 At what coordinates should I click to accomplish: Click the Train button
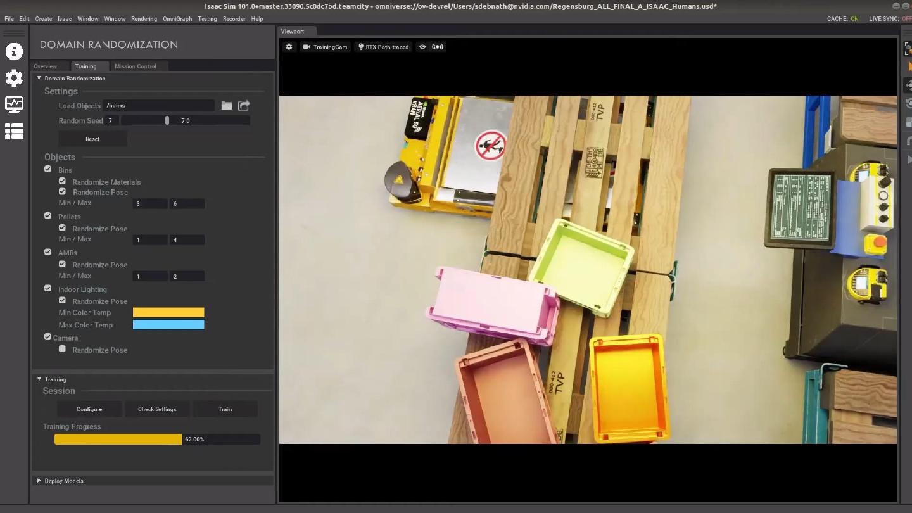[225, 409]
